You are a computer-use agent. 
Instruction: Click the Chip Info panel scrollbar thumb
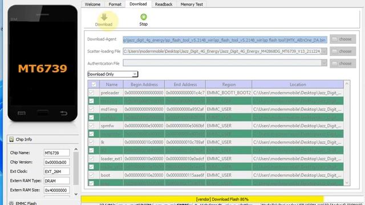tap(76, 169)
